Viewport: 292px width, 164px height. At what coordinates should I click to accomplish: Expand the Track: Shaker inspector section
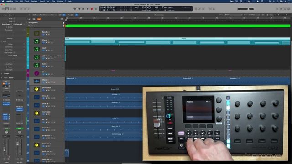pyautogui.click(x=2, y=78)
